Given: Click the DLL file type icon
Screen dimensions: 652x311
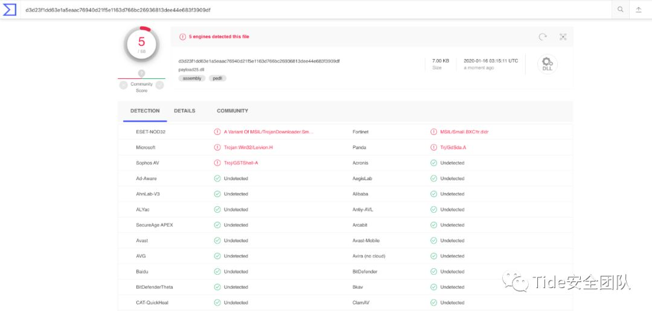Looking at the screenshot, I should (547, 64).
